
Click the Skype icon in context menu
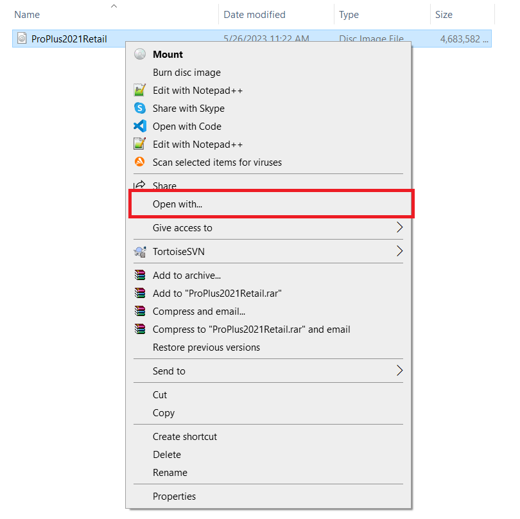click(140, 108)
